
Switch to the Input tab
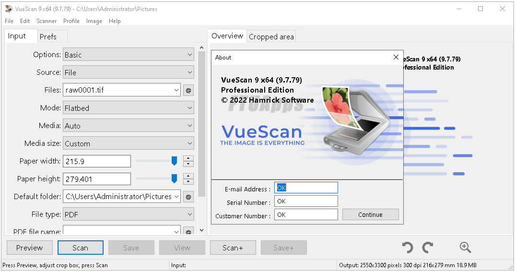click(x=20, y=36)
